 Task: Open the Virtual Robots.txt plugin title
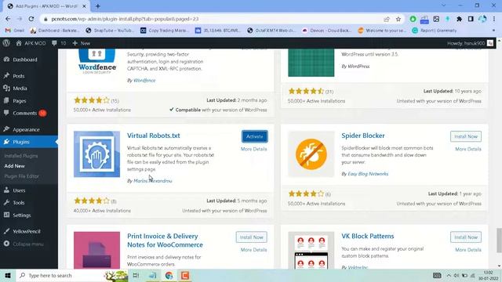tap(154, 136)
